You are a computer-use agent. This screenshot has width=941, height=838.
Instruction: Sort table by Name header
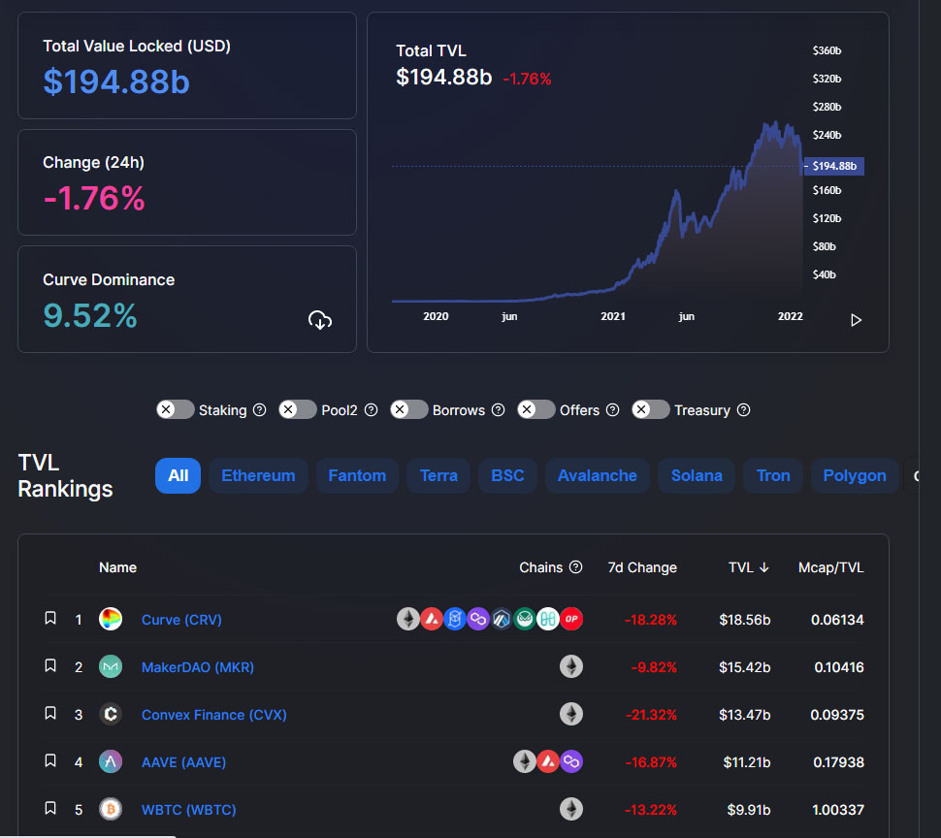(x=117, y=567)
